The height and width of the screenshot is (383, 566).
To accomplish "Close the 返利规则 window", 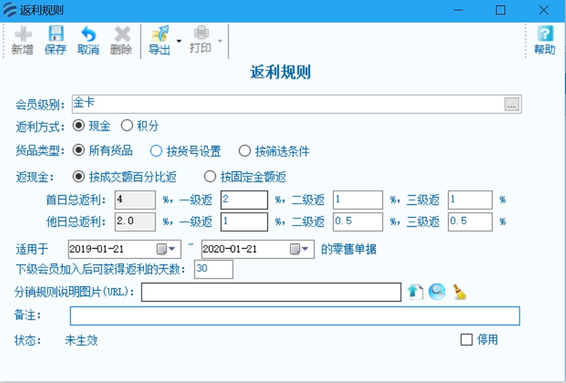I will tap(543, 10).
